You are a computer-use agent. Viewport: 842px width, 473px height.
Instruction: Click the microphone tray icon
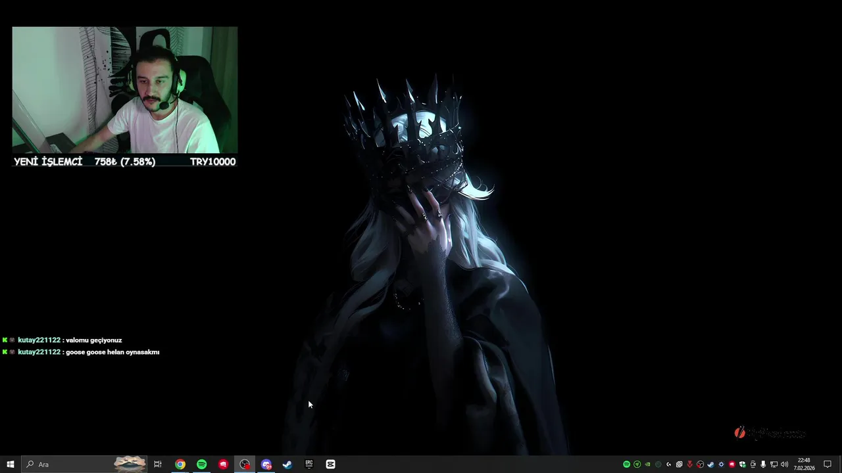(x=763, y=464)
